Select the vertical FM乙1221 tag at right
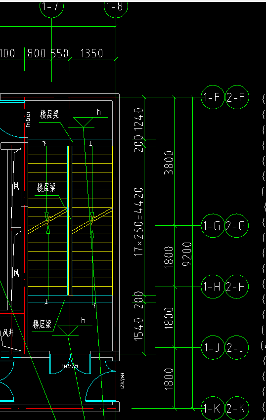The image size is (266, 420). 122,381
